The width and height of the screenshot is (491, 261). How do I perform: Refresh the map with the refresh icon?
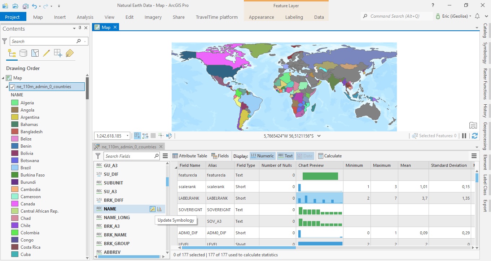click(475, 136)
